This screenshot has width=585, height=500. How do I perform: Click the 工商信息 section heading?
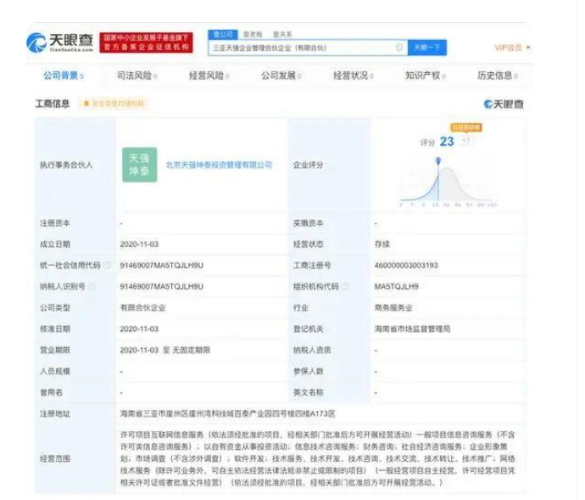click(x=53, y=103)
